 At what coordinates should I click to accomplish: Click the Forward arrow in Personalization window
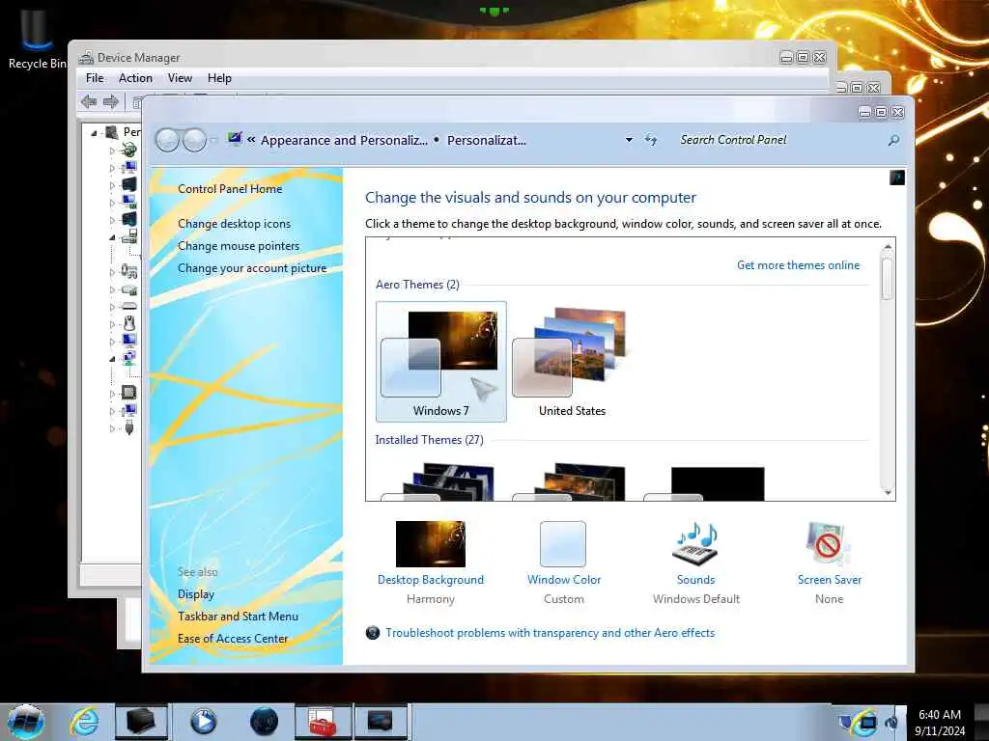[x=194, y=140]
